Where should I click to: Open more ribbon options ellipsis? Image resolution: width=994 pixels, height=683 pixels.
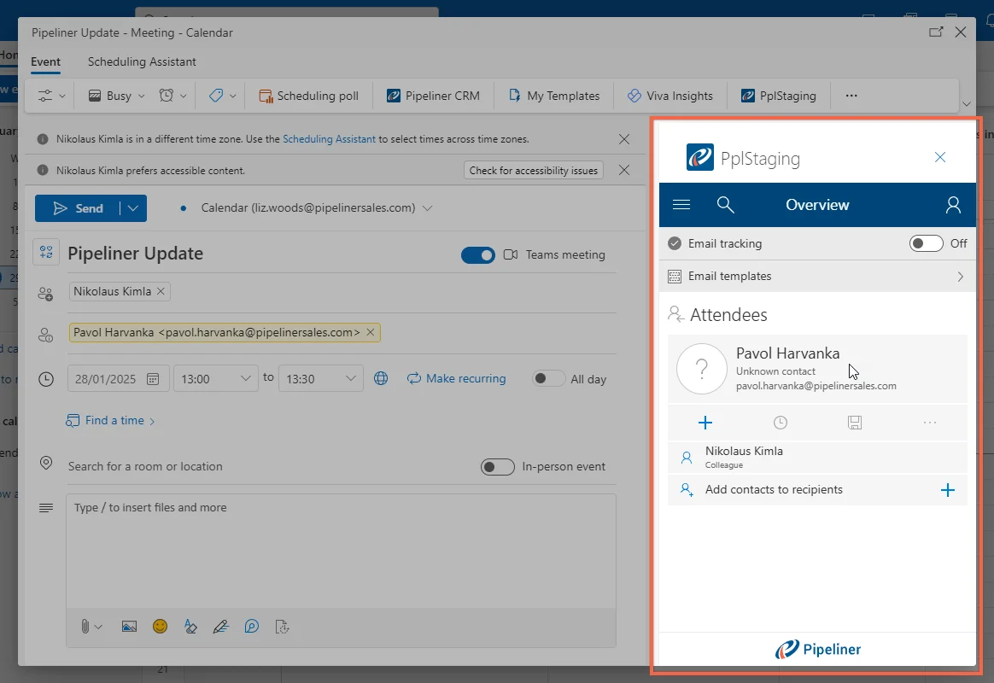851,96
